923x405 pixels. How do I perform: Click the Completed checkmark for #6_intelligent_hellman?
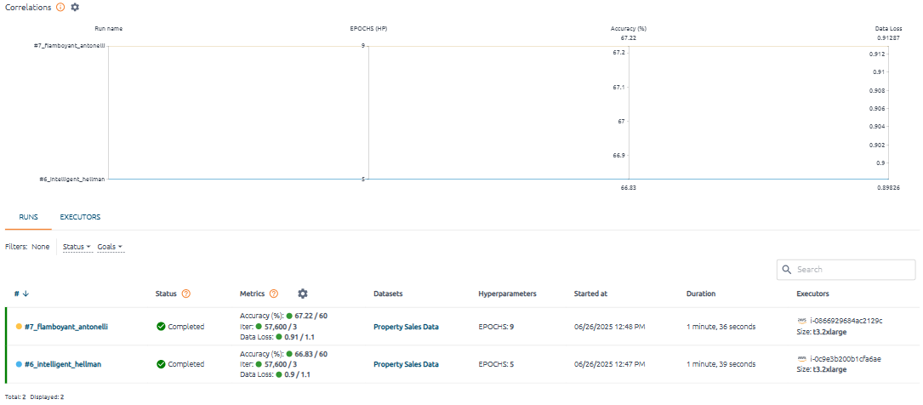pos(161,364)
